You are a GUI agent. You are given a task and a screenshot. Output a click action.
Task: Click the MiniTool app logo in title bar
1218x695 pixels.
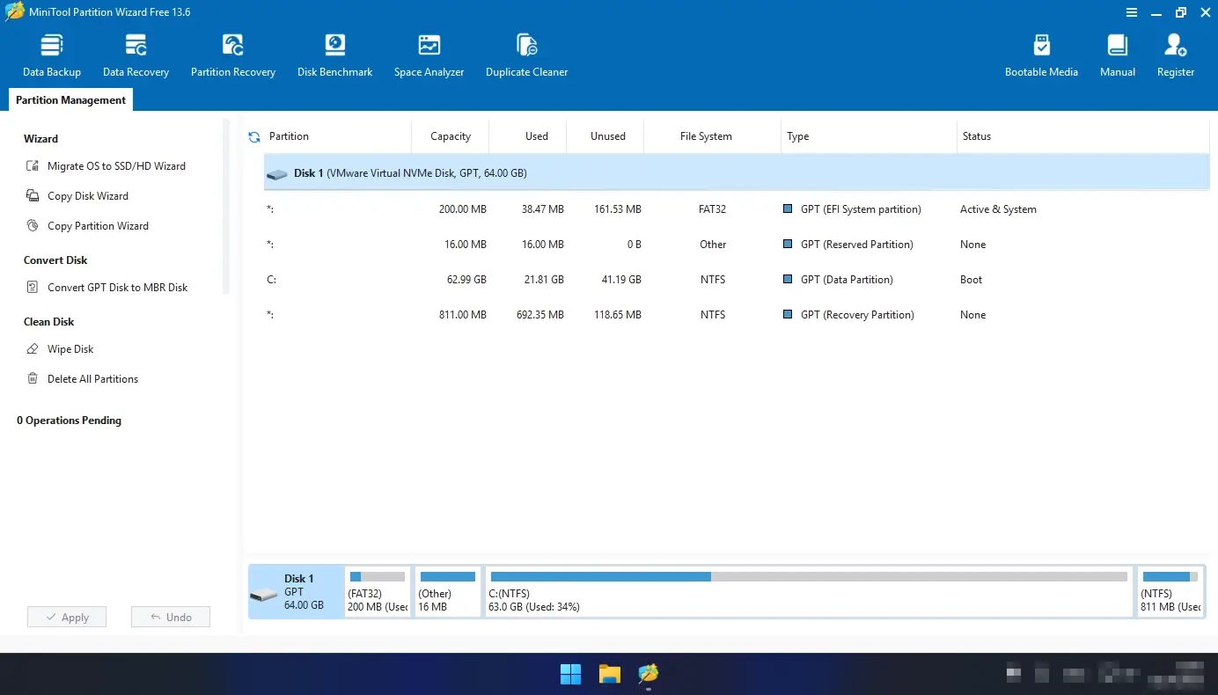(x=15, y=12)
